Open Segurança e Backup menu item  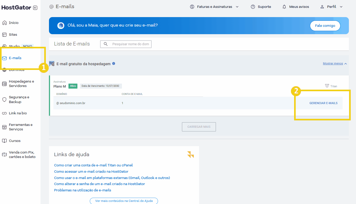point(19,99)
